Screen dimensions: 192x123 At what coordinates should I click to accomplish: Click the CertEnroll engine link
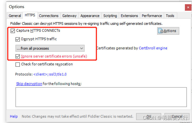click(x=153, y=48)
